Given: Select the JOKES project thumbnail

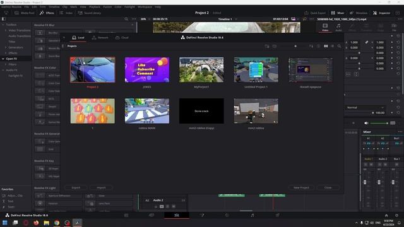Looking at the screenshot, I should pos(147,70).
